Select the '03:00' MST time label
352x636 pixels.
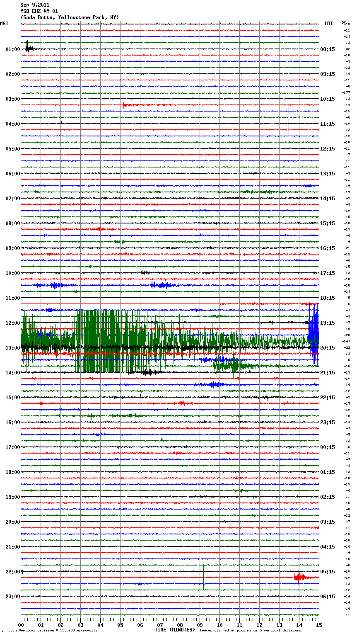click(13, 99)
